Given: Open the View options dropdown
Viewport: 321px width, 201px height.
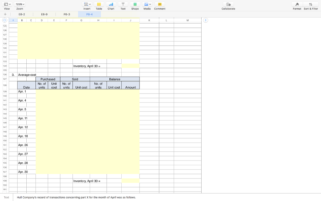Looking at the screenshot, I should (7, 4).
